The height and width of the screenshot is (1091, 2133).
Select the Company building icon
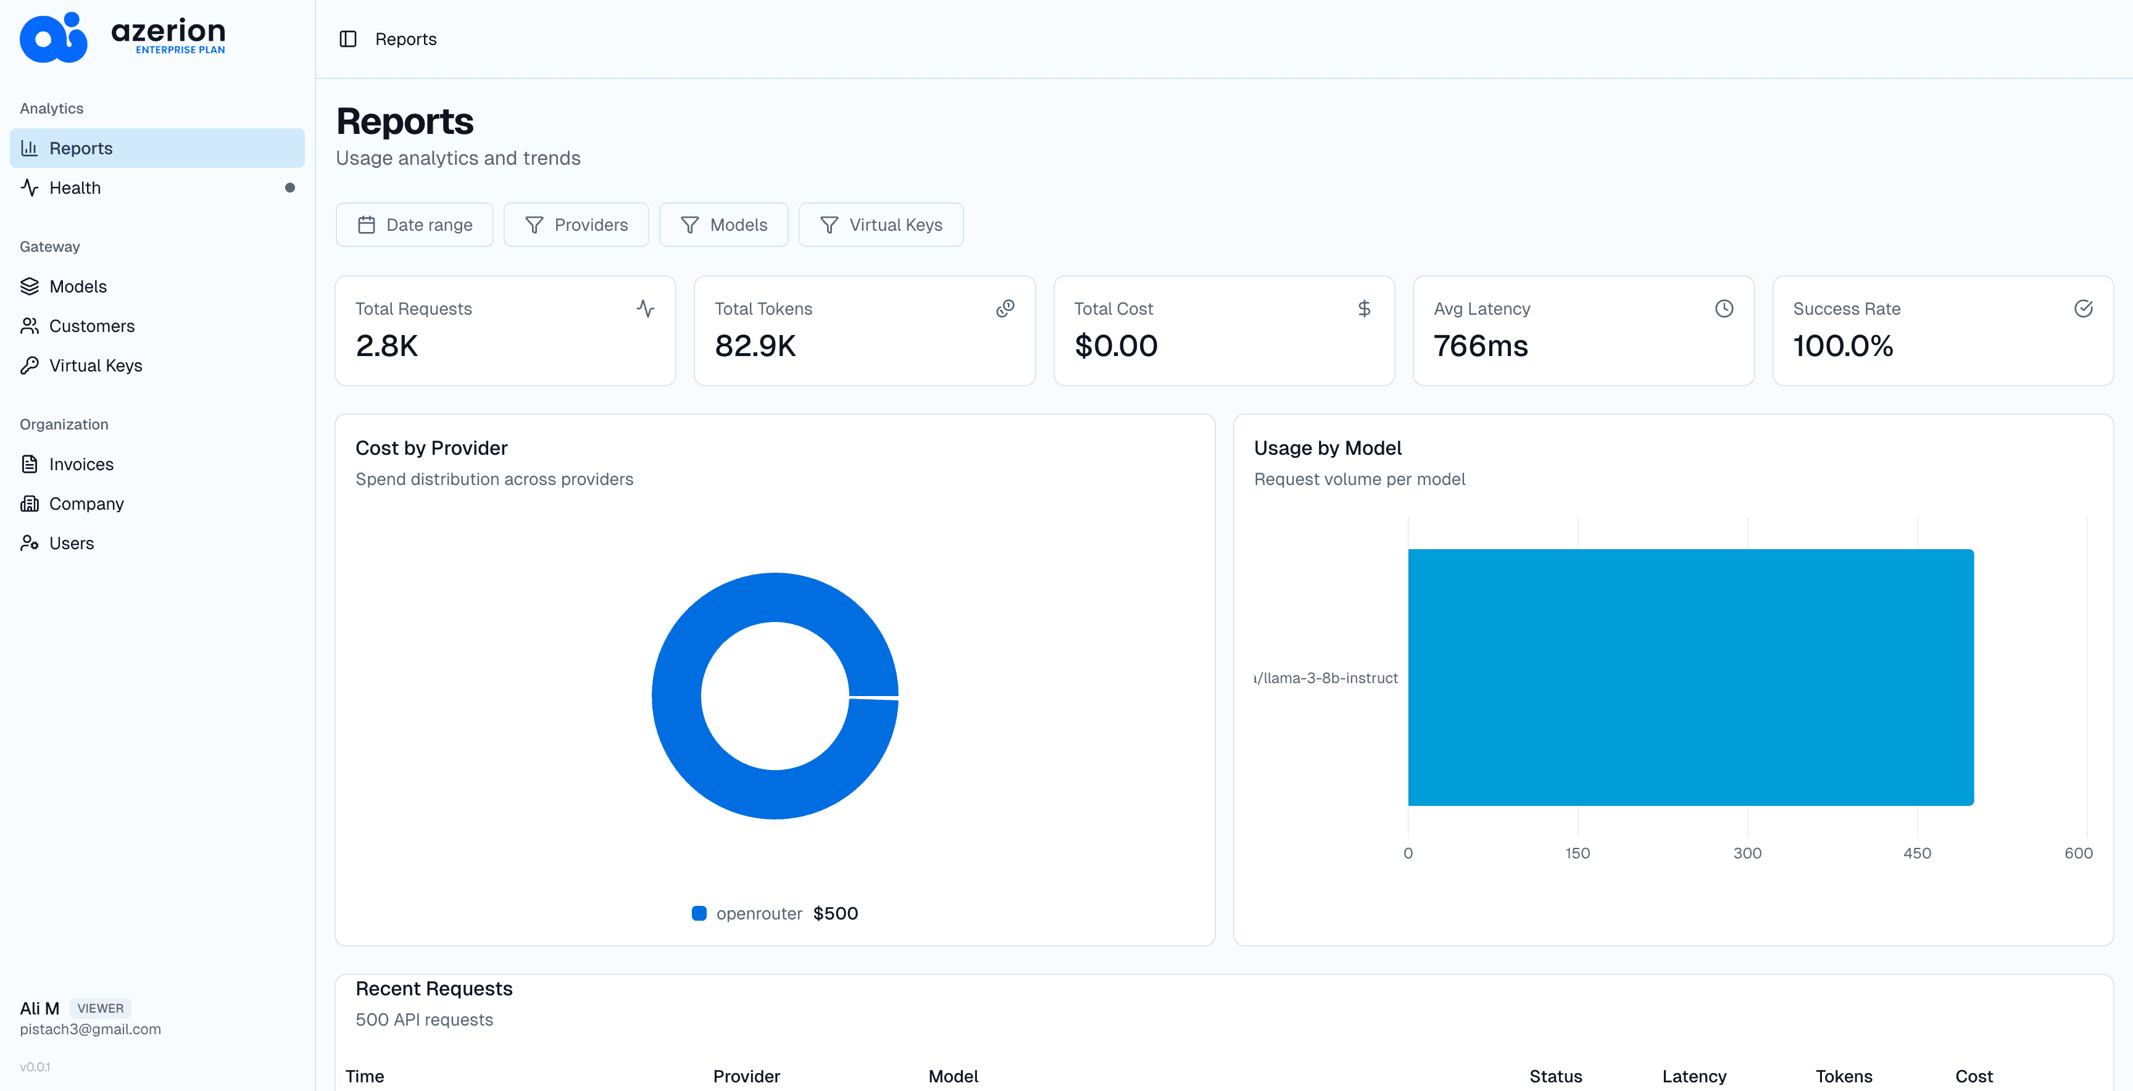click(x=30, y=504)
